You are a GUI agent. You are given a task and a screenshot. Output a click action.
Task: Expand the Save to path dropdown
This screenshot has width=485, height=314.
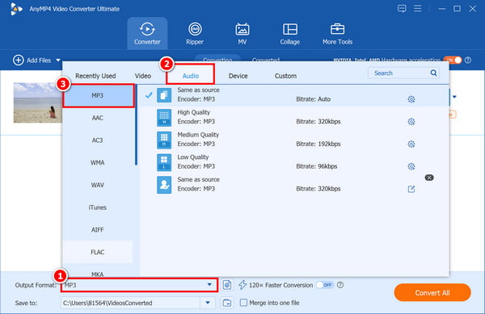coord(208,303)
